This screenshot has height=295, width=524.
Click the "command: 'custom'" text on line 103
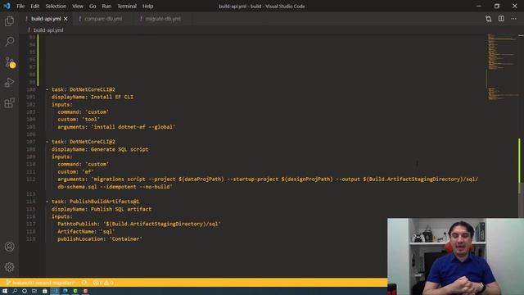pos(84,112)
